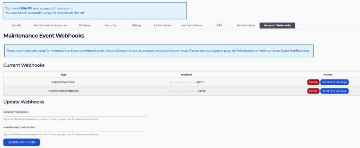Image resolution: width=360 pixels, height=148 pixels.
Task: Click the Type column header
Action: click(x=63, y=75)
